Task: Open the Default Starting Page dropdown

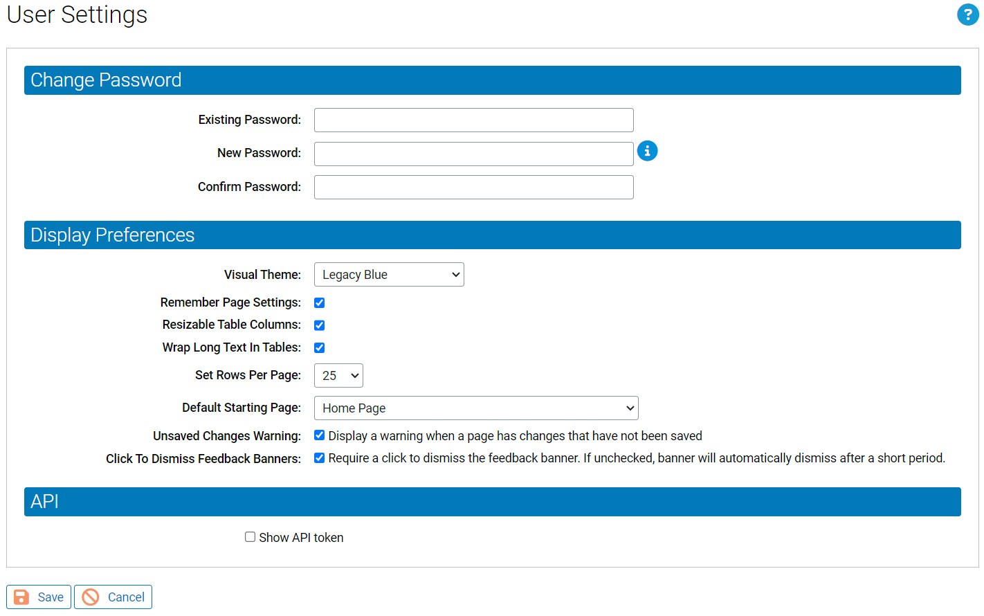Action: pos(476,408)
